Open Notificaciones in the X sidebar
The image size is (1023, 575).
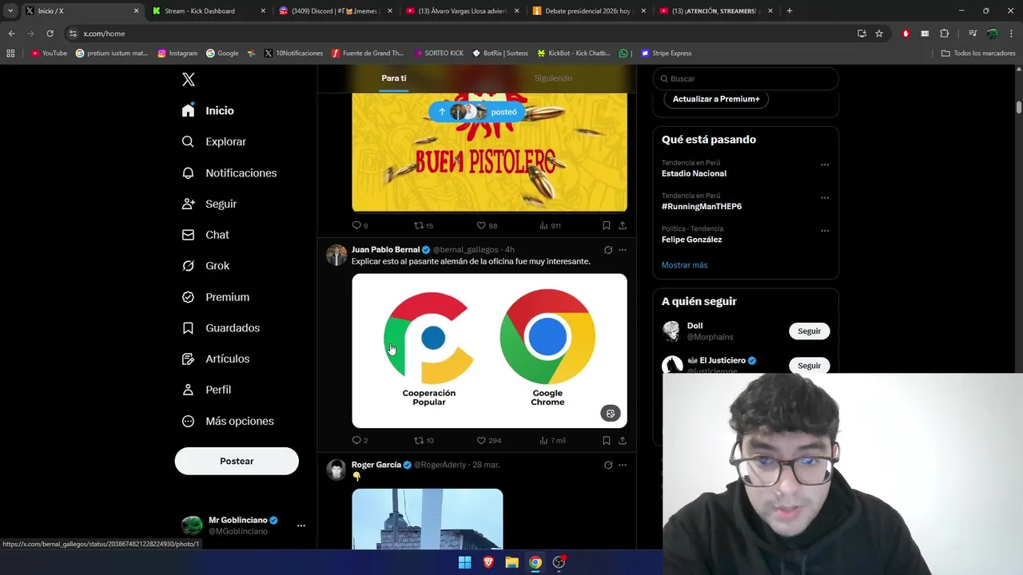point(229,172)
